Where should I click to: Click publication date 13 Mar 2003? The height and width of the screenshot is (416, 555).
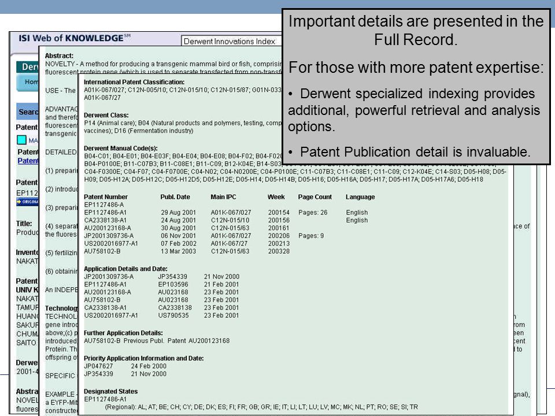pyautogui.click(x=179, y=251)
